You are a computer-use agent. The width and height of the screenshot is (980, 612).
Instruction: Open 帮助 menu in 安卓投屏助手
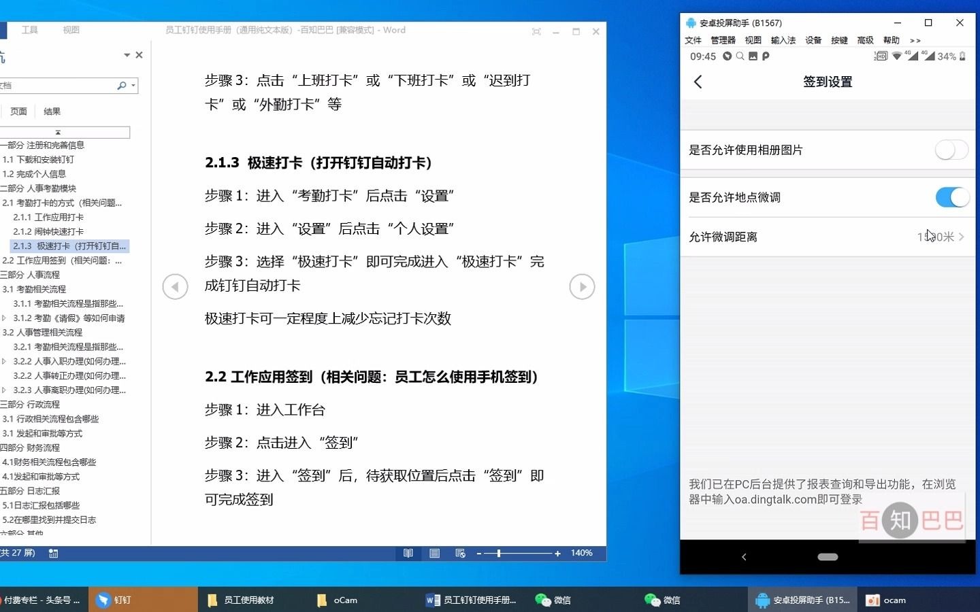(892, 41)
